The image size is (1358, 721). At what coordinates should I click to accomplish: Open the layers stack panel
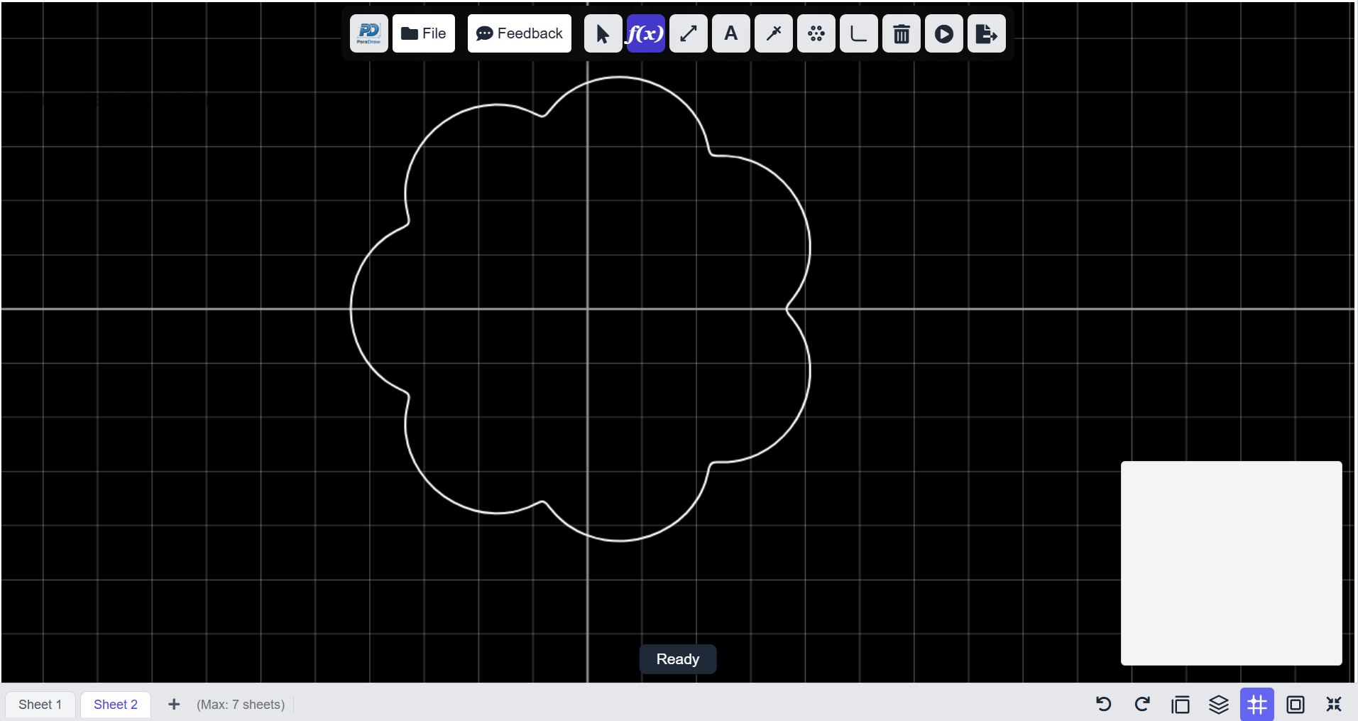click(x=1218, y=704)
